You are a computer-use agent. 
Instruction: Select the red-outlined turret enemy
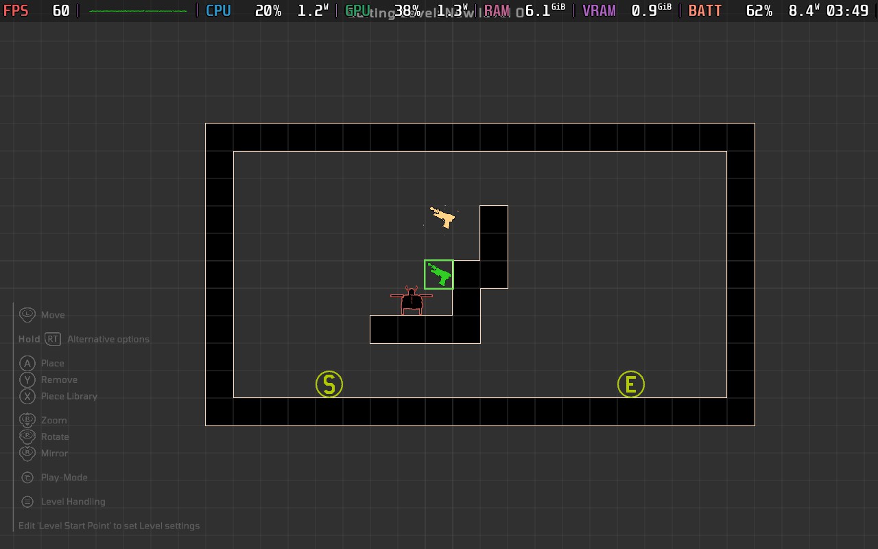(x=412, y=301)
